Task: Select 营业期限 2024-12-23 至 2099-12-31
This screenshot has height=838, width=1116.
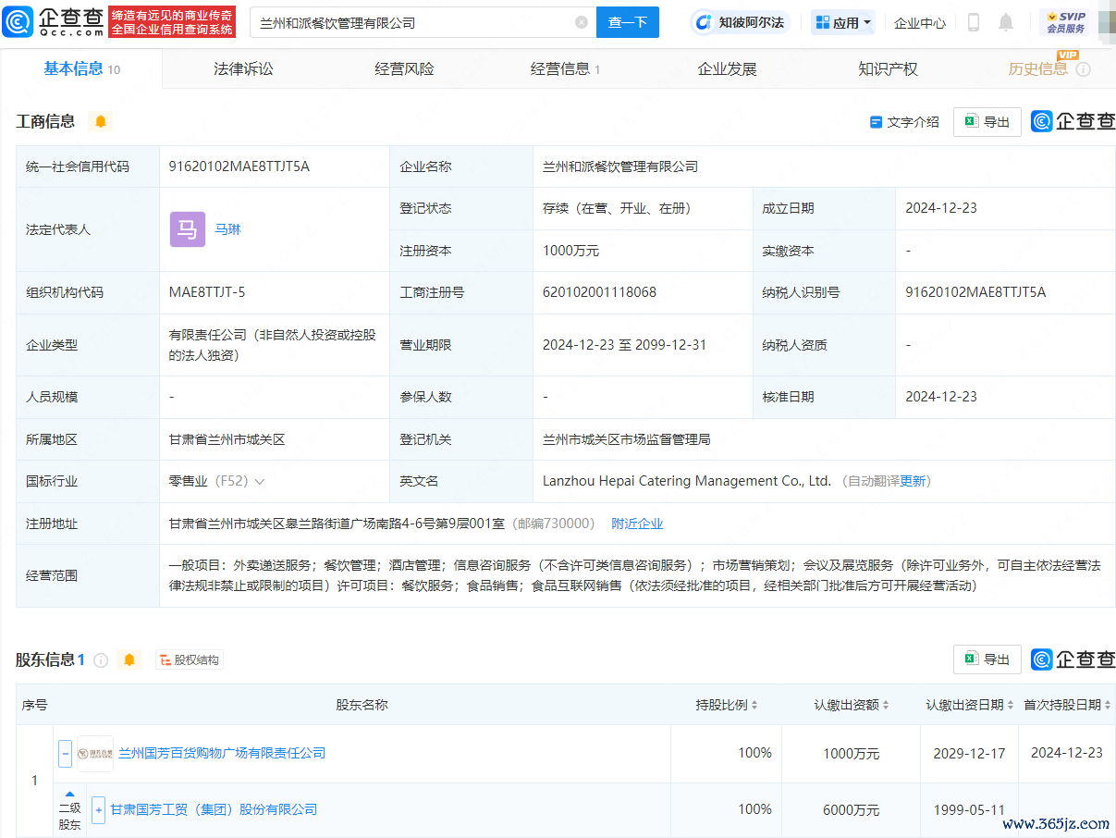Action: click(624, 345)
